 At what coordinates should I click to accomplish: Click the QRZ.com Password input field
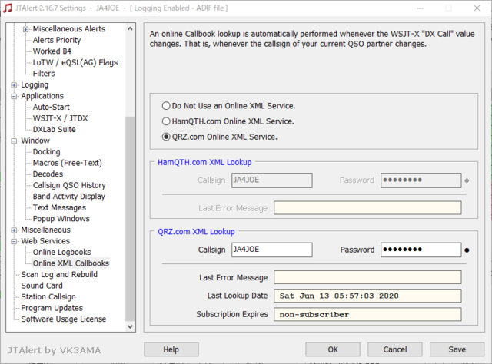tap(421, 250)
